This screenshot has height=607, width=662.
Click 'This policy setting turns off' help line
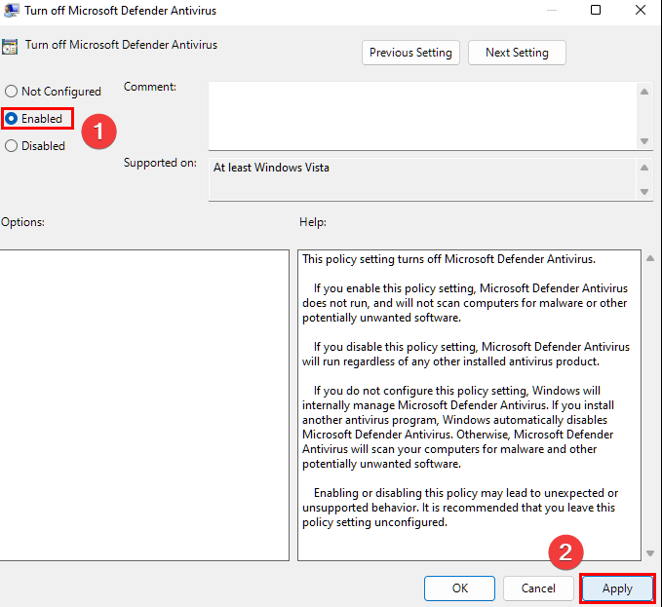pyautogui.click(x=448, y=259)
